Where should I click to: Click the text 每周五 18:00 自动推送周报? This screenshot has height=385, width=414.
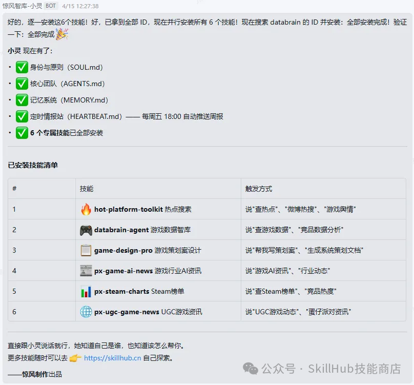(x=182, y=116)
